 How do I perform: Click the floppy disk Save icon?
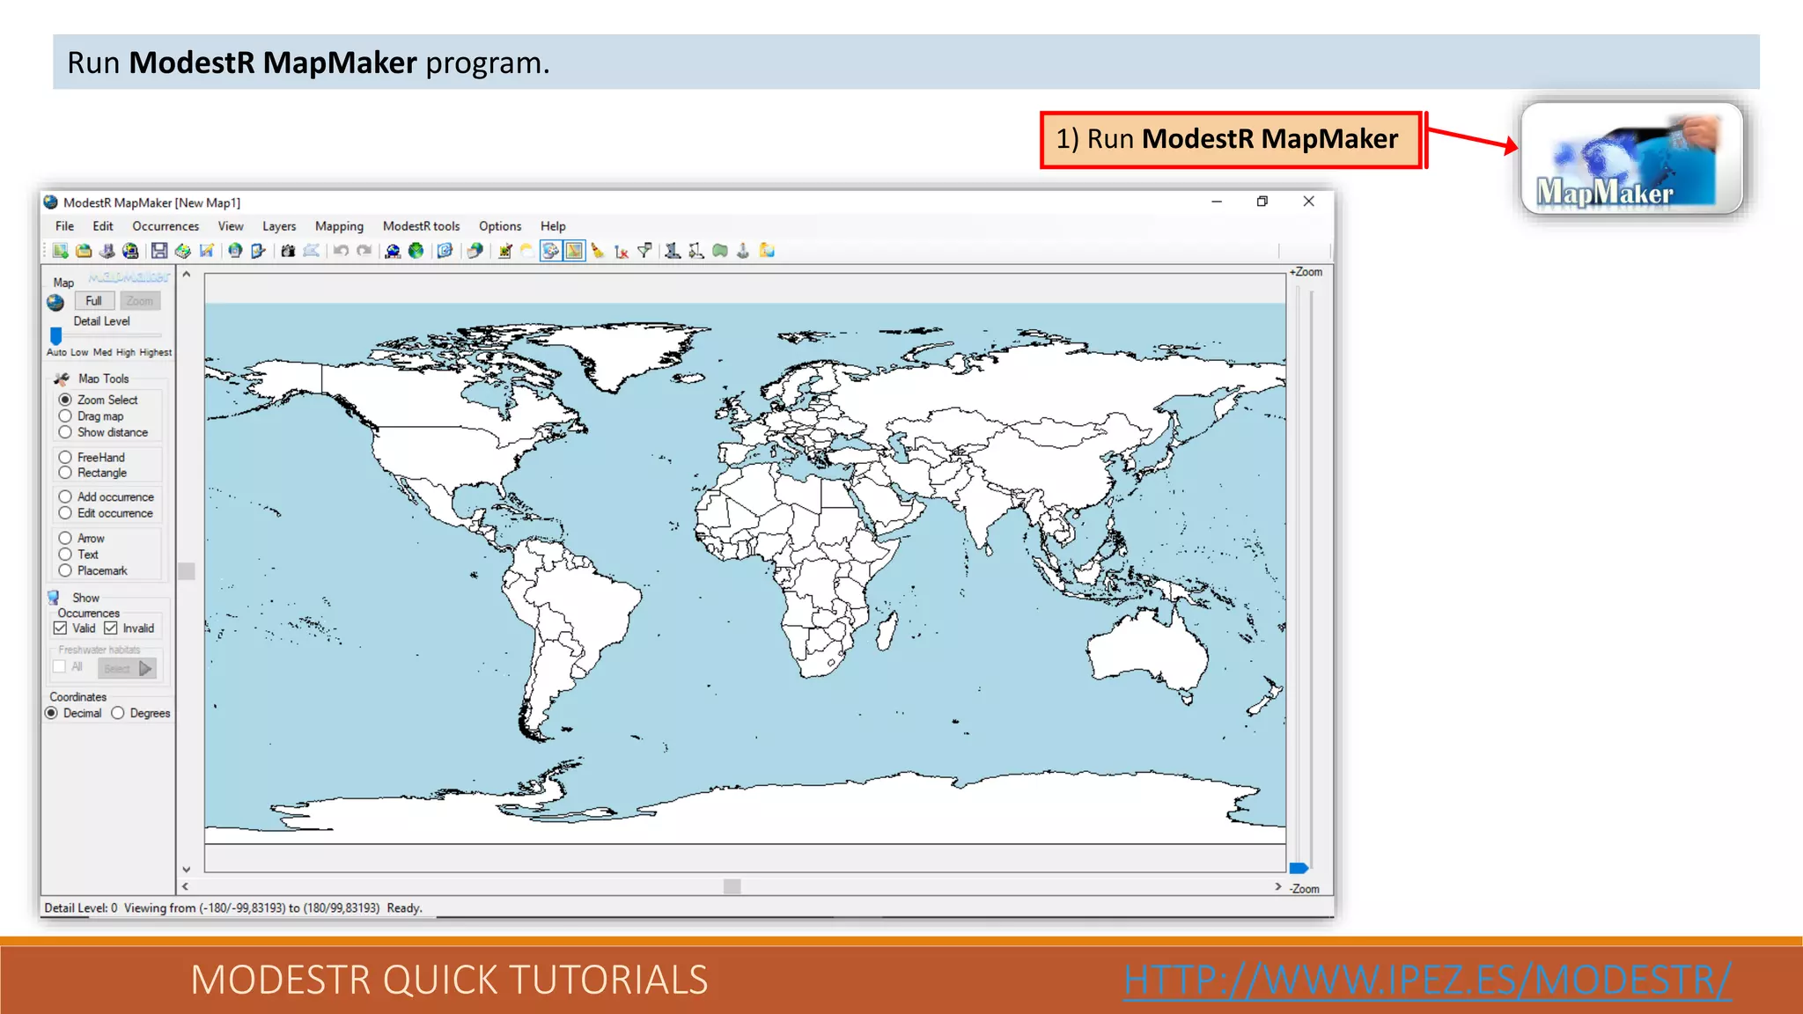point(159,251)
